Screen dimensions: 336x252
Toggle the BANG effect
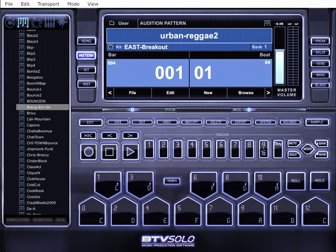tap(320, 75)
